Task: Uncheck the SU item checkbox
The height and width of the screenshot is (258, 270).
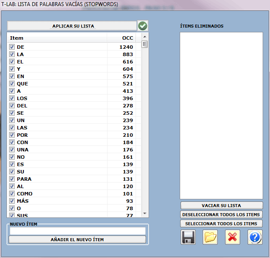Action: (x=12, y=171)
